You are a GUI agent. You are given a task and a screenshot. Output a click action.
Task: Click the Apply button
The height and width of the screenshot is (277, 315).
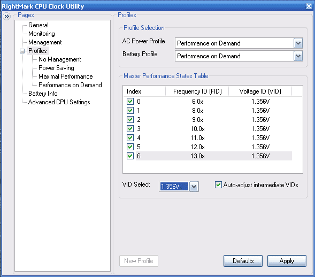tap(287, 261)
